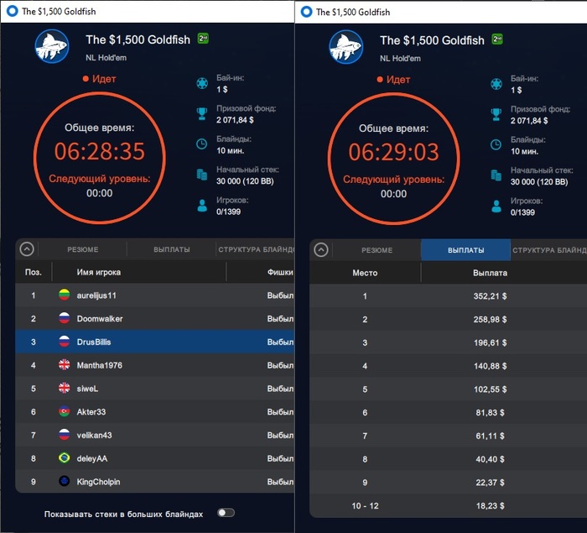Open the Выплаты tab in left window

pos(172,249)
